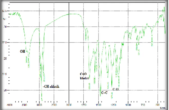Screen dimensions: 169x110
Task: Click the 1/cm axis unit label
Action: tap(163, 108)
